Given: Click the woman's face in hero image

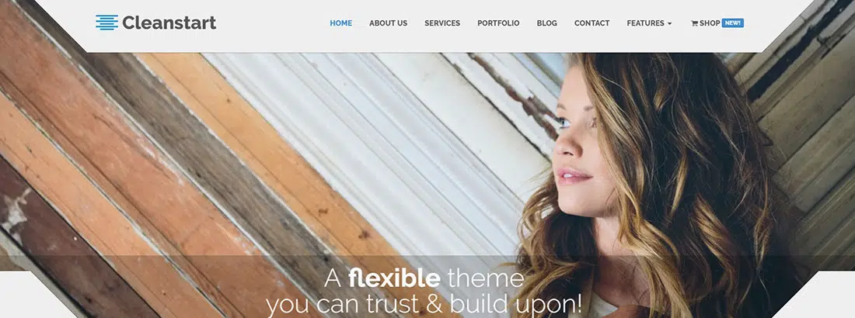Looking at the screenshot, I should point(578,144).
